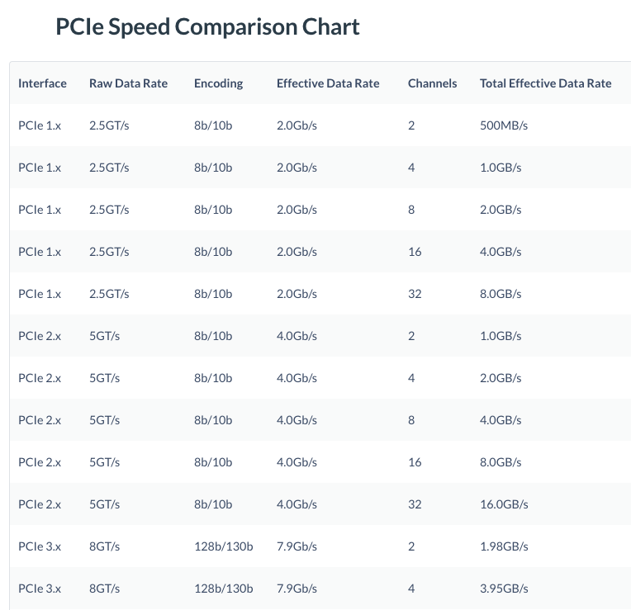Click the PCIe Speed Comparison Chart heading
631x610 pixels.
207,27
